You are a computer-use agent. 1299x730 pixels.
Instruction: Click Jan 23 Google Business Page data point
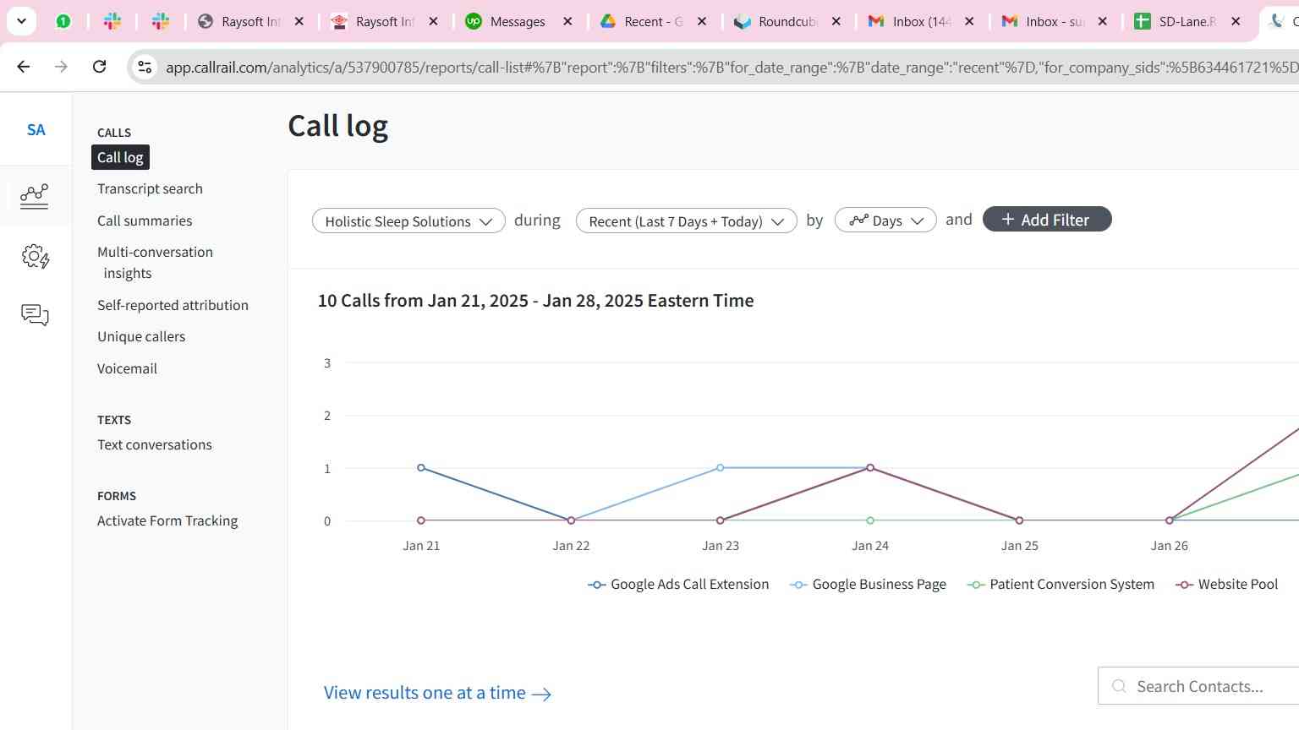click(x=721, y=467)
